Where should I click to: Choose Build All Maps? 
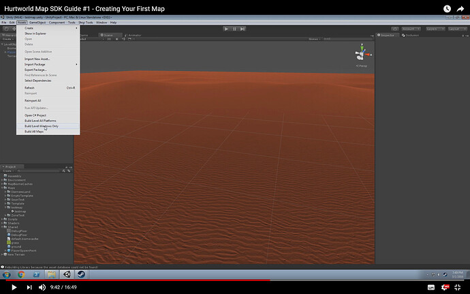pyautogui.click(x=48, y=132)
